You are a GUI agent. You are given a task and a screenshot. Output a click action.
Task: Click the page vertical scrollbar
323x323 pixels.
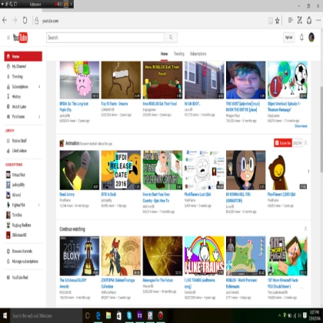point(321,129)
